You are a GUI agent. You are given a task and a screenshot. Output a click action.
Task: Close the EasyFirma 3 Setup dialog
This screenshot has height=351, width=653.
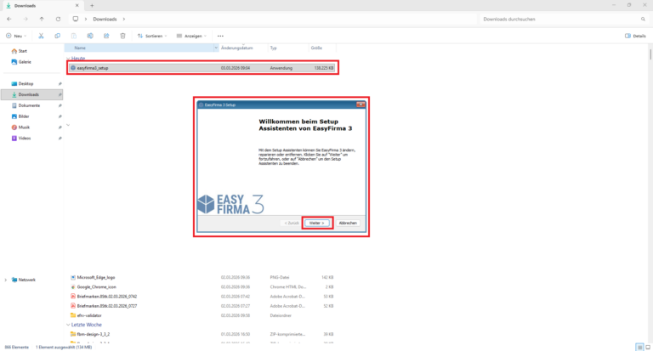[x=361, y=105]
